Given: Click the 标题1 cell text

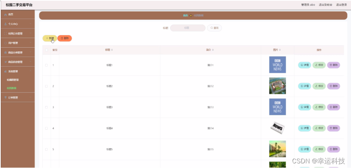Looking at the screenshot, I should pos(110,65).
